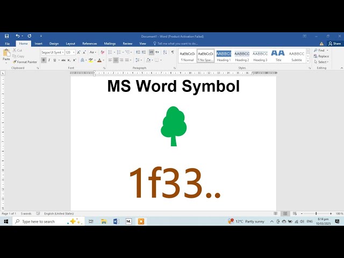Image resolution: width=344 pixels, height=258 pixels.
Task: Open the Multilevel List dropdown
Action: click(131, 52)
